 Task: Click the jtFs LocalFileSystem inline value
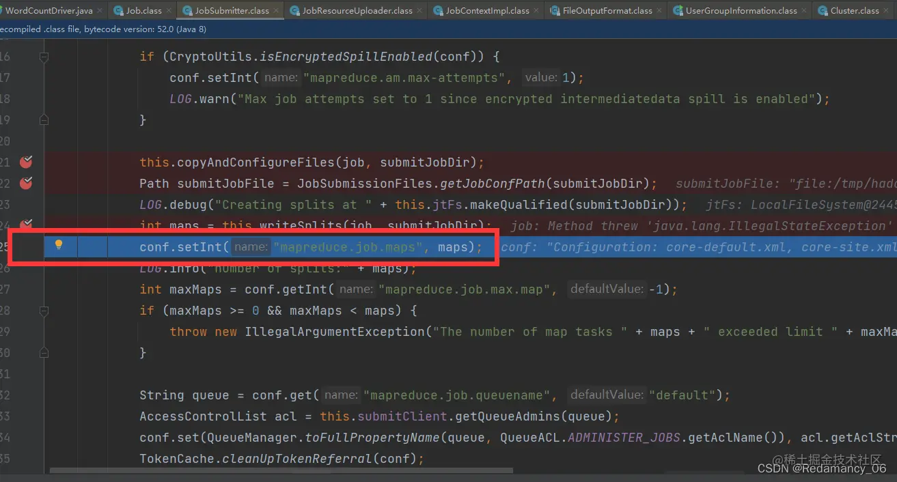[x=801, y=205]
